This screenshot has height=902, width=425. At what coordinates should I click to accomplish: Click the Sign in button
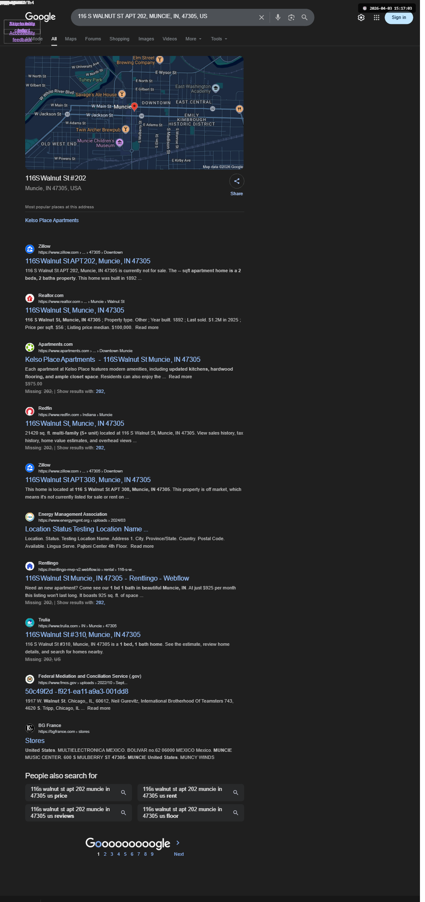[x=399, y=18]
